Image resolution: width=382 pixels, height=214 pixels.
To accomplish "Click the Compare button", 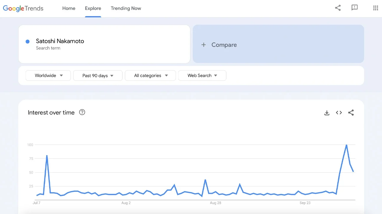I will (x=278, y=44).
